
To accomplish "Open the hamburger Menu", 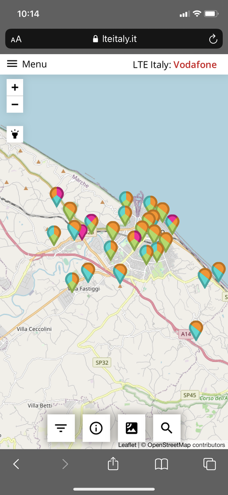I will click(x=27, y=64).
